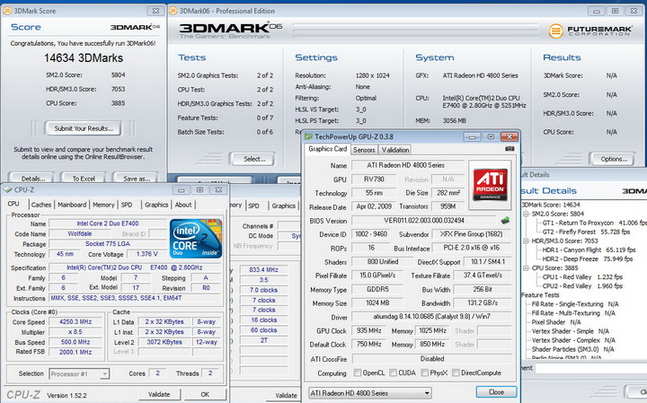Open the Processor #1 selection dropdown
Viewport: 647px width, 403px height.
(79, 373)
